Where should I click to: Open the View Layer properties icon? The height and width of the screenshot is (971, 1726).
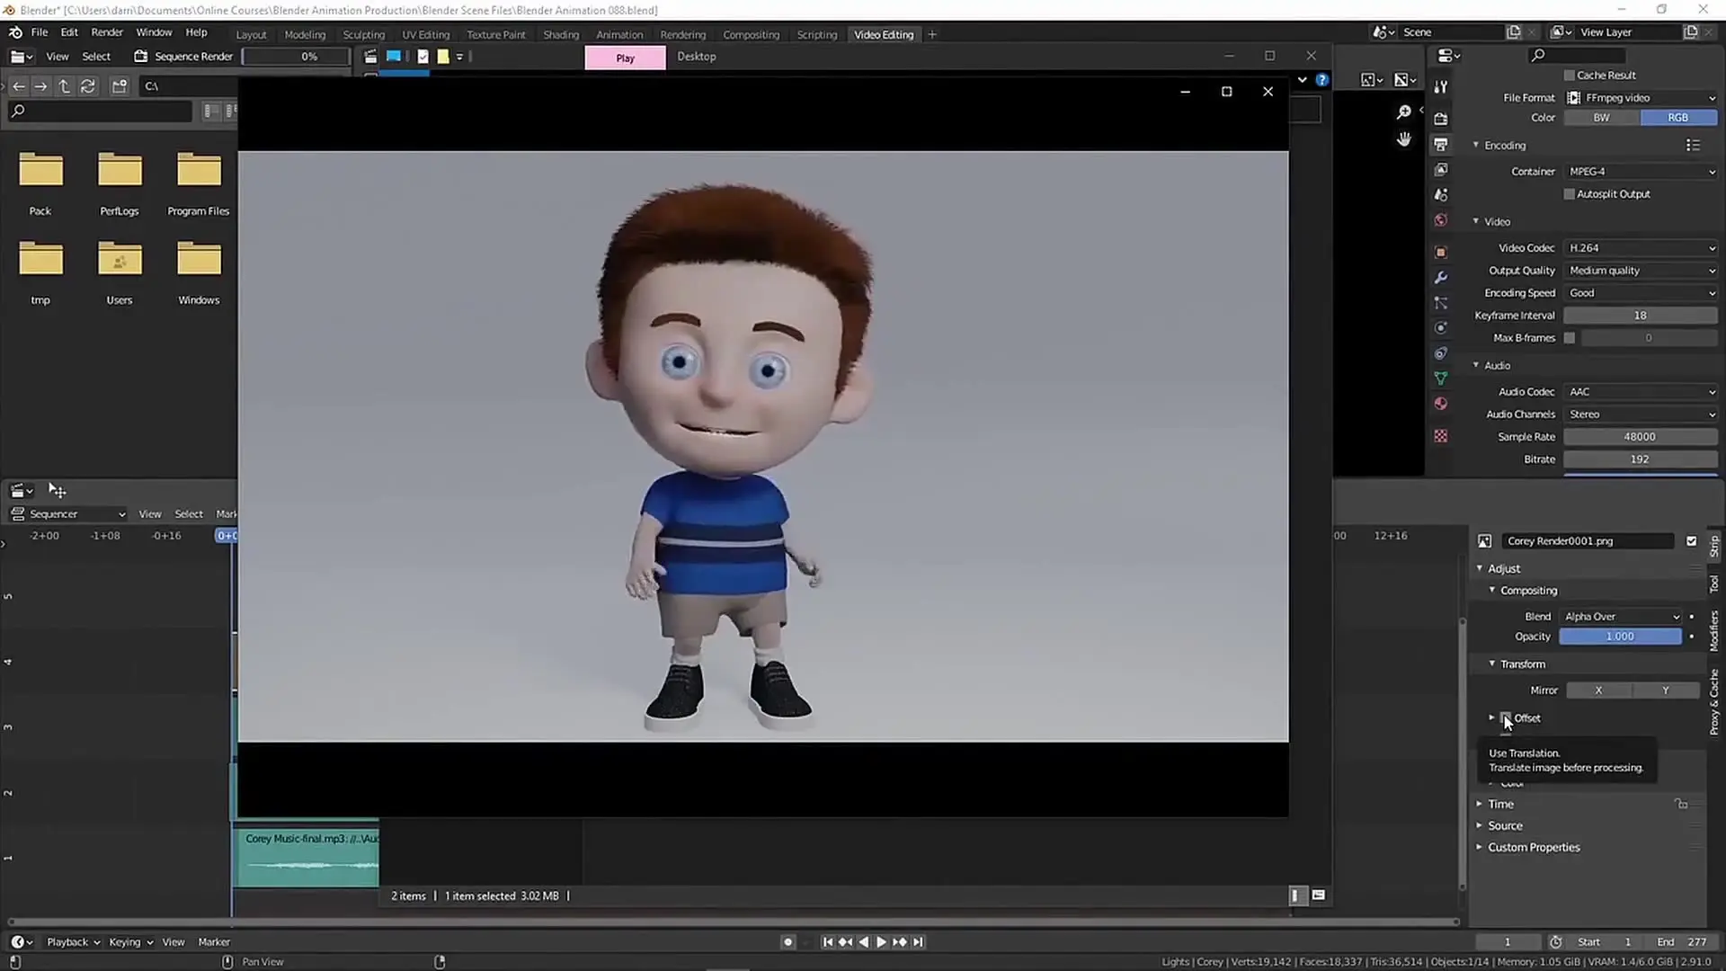pyautogui.click(x=1441, y=169)
